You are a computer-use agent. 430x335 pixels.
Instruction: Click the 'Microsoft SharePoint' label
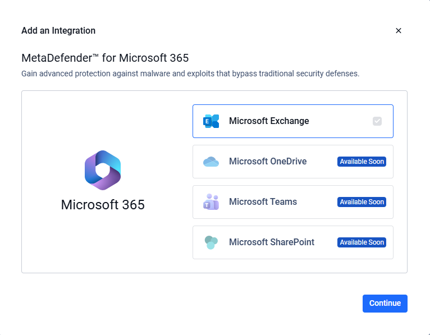coord(272,242)
